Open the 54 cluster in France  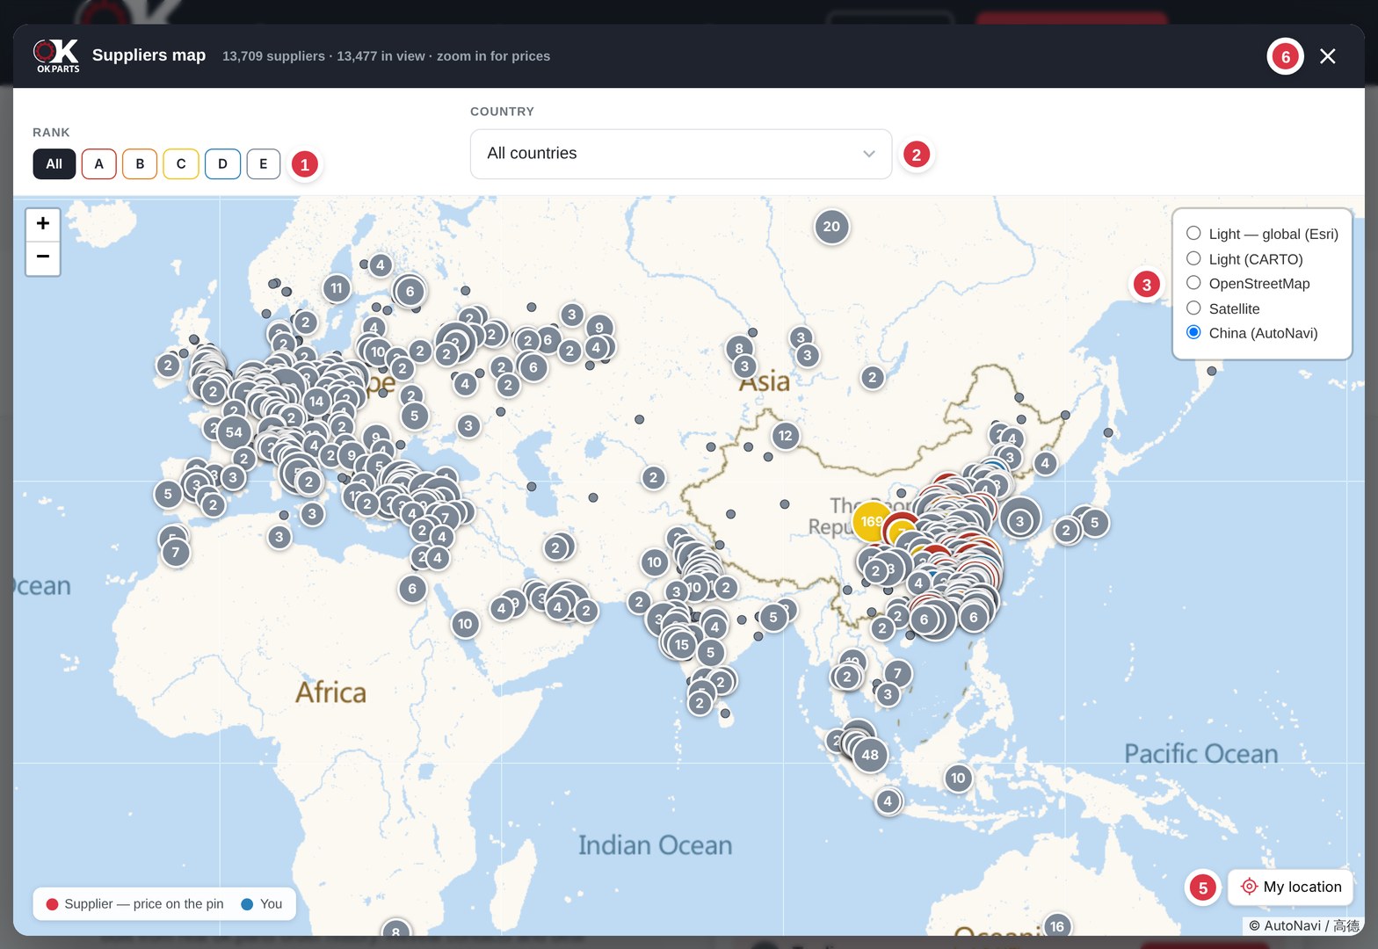click(x=234, y=432)
